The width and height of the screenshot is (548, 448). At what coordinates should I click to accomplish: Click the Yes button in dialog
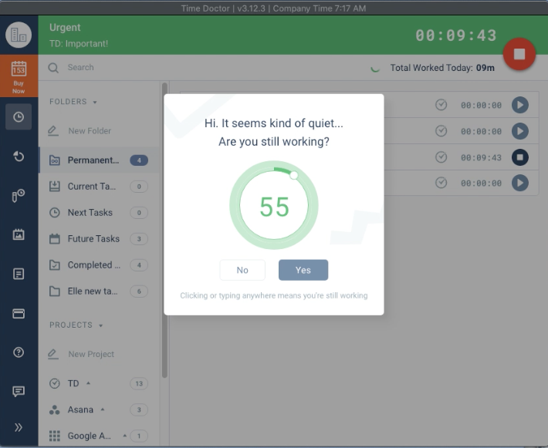303,270
